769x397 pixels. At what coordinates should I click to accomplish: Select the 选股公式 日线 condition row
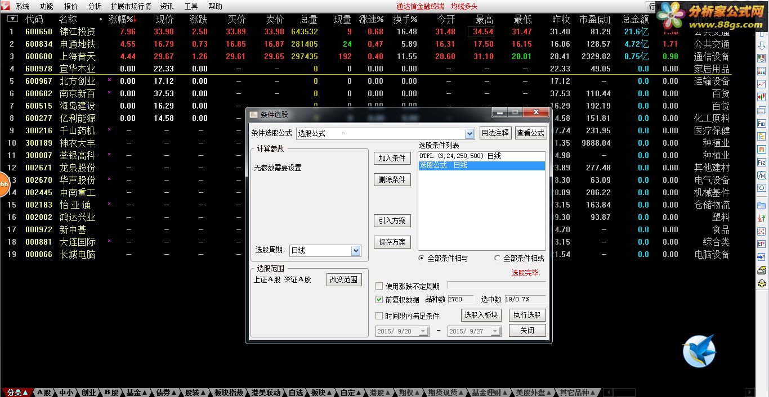pyautogui.click(x=481, y=165)
